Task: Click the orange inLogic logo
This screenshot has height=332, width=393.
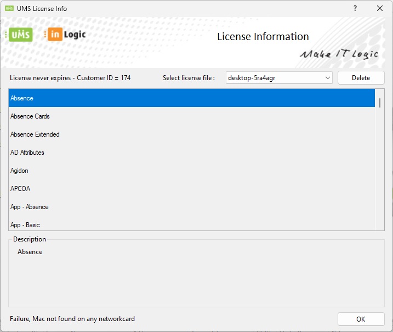Action: coord(66,35)
